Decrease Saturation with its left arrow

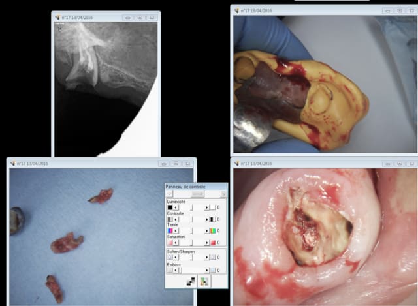[176, 243]
